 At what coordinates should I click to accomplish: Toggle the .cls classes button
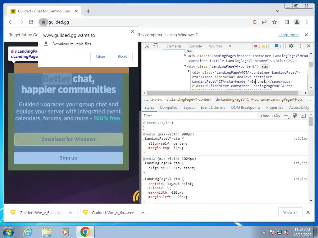[x=276, y=116]
